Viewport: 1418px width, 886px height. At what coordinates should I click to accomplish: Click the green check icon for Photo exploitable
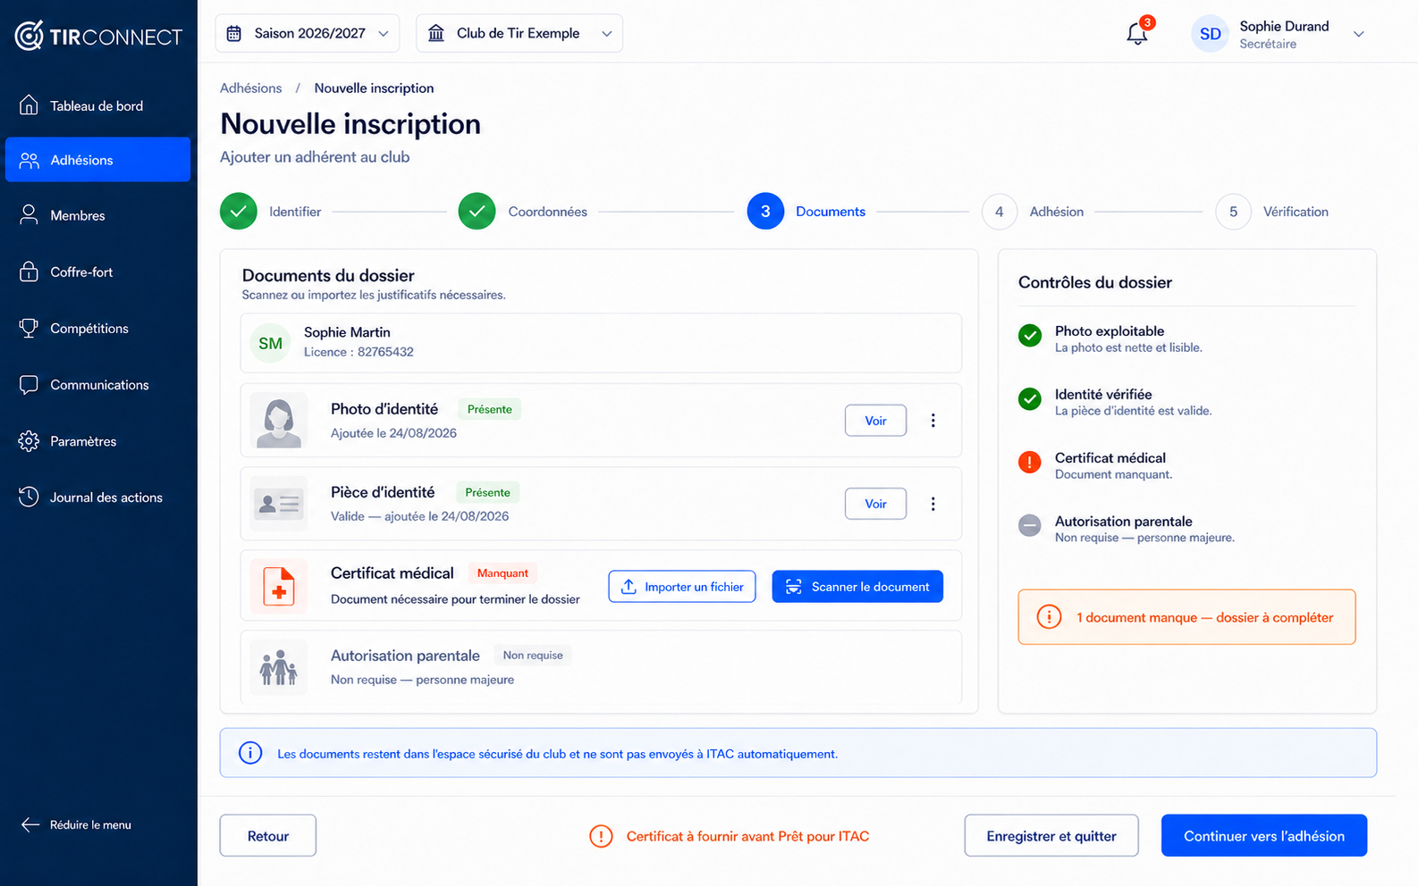pos(1030,335)
